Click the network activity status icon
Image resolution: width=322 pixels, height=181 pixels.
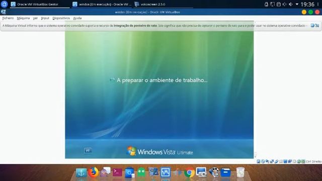pos(272,161)
